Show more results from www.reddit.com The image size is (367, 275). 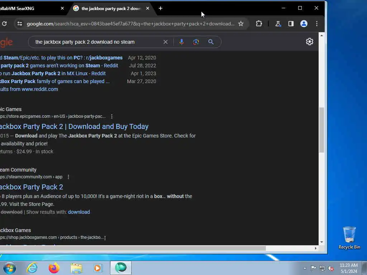coord(29,89)
